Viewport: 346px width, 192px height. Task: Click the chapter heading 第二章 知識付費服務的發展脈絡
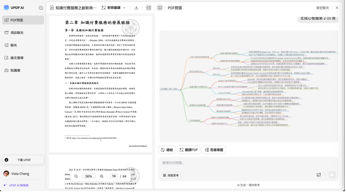[x=97, y=23]
